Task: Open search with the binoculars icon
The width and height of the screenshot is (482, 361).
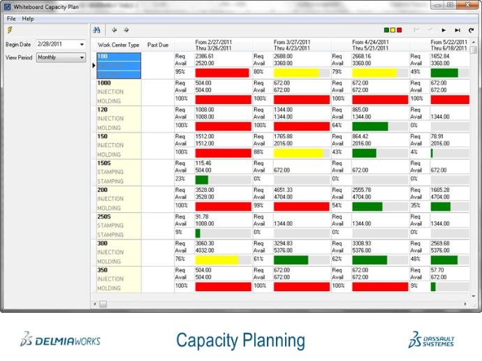Action: click(98, 30)
